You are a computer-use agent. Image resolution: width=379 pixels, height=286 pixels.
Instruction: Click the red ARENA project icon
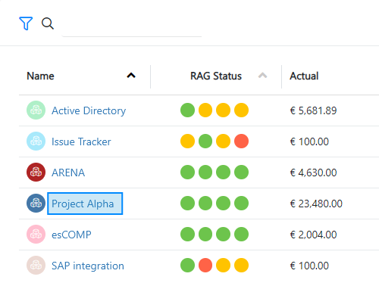(x=36, y=173)
